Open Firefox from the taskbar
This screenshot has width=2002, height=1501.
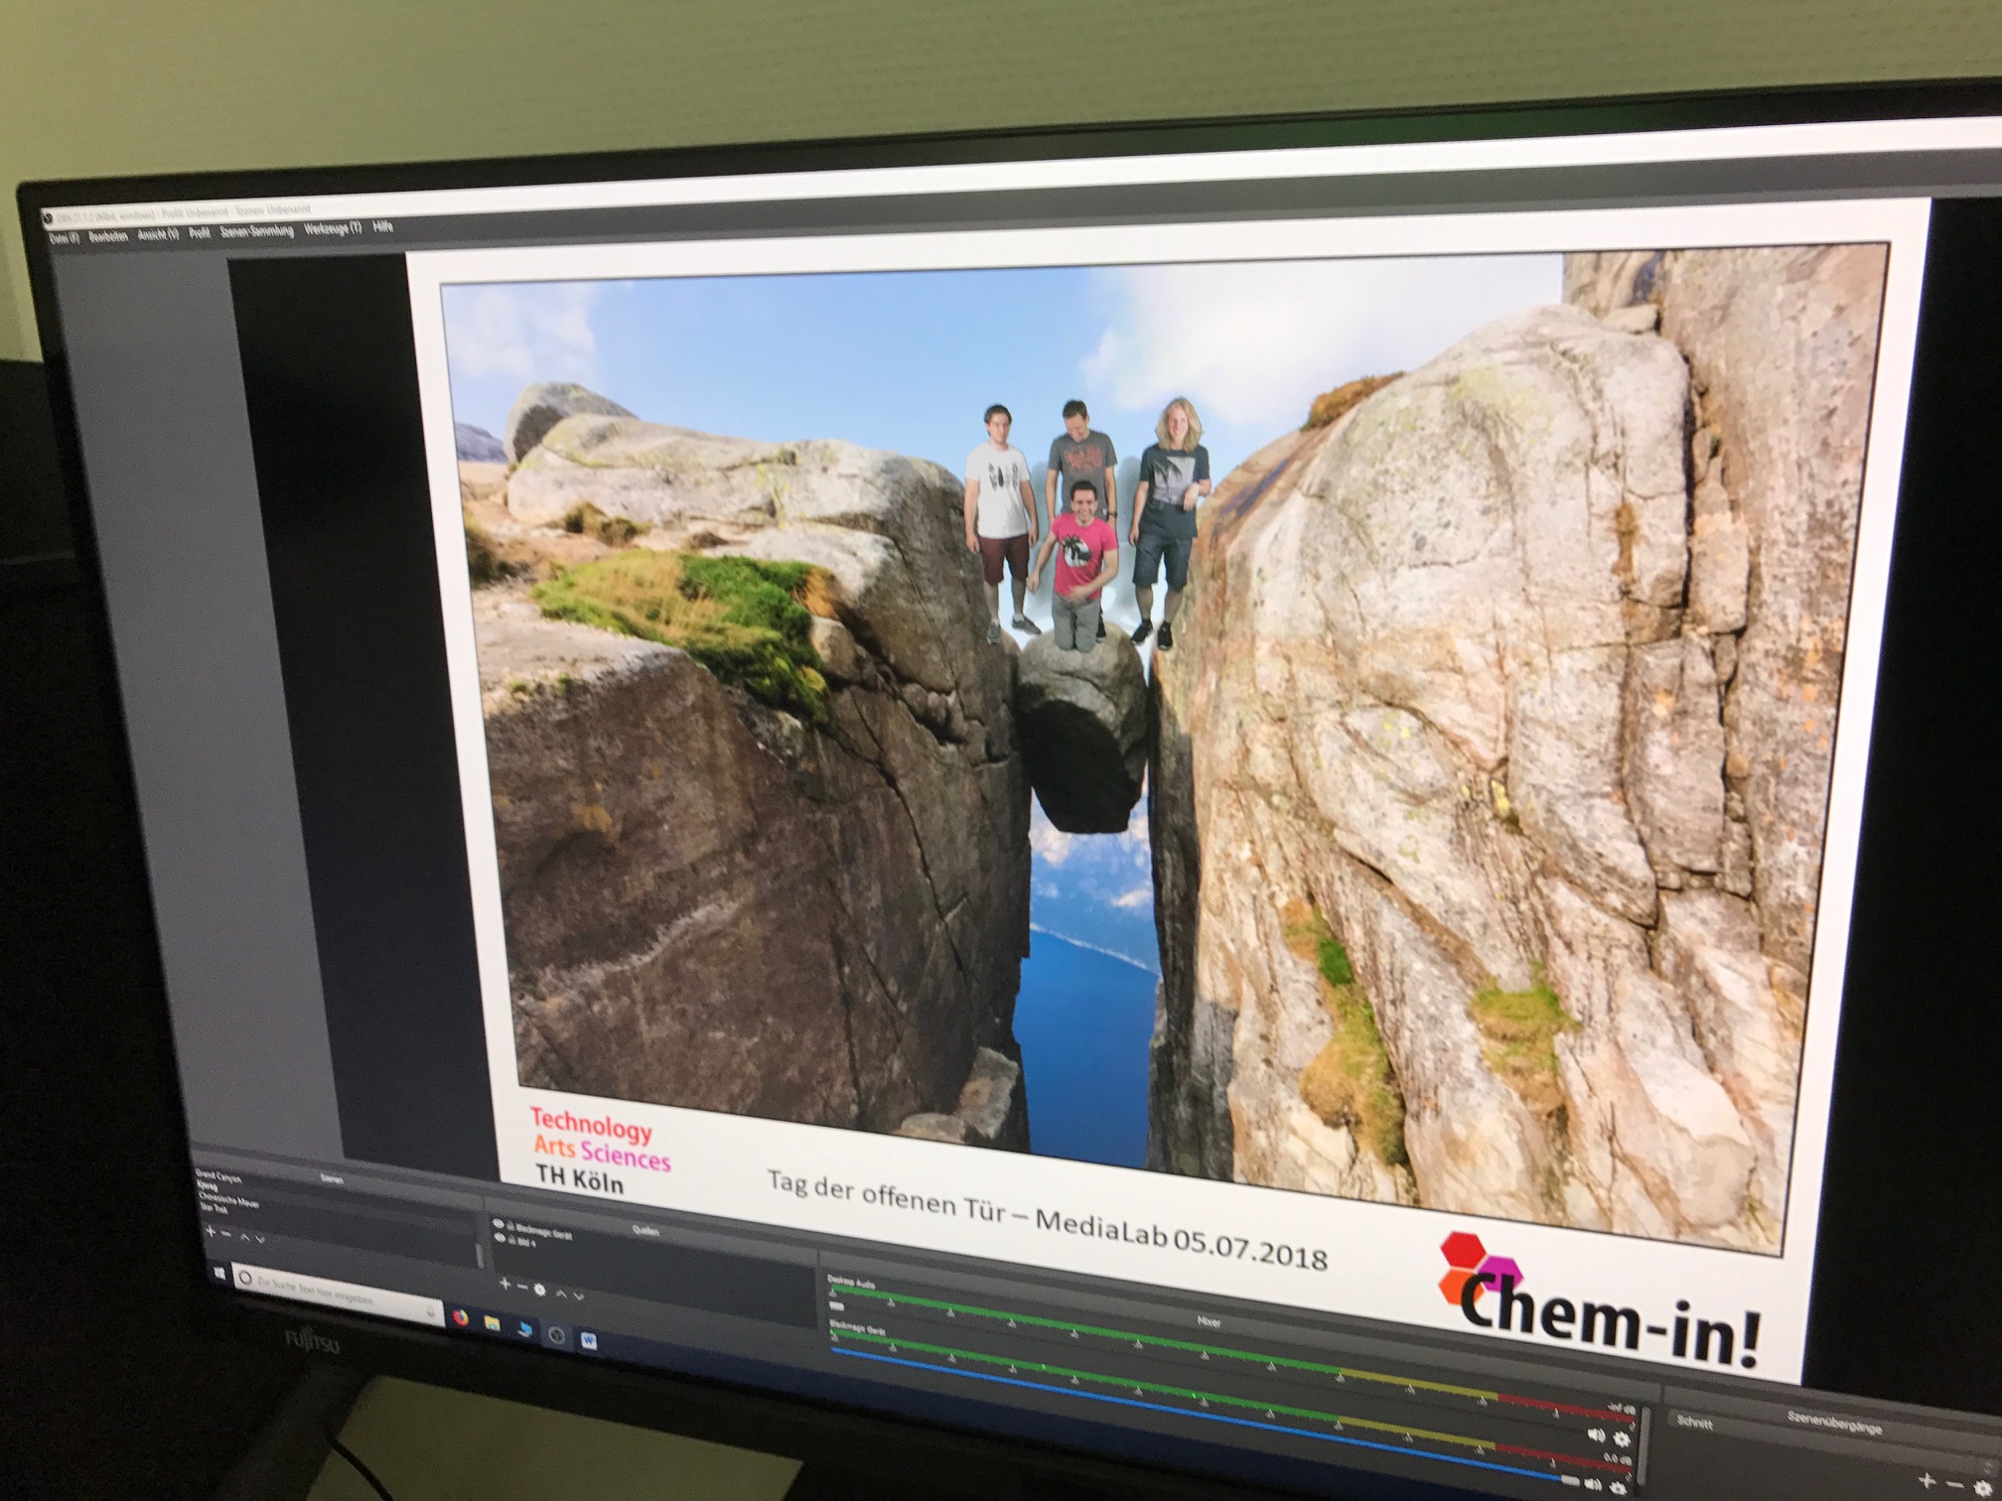(461, 1317)
